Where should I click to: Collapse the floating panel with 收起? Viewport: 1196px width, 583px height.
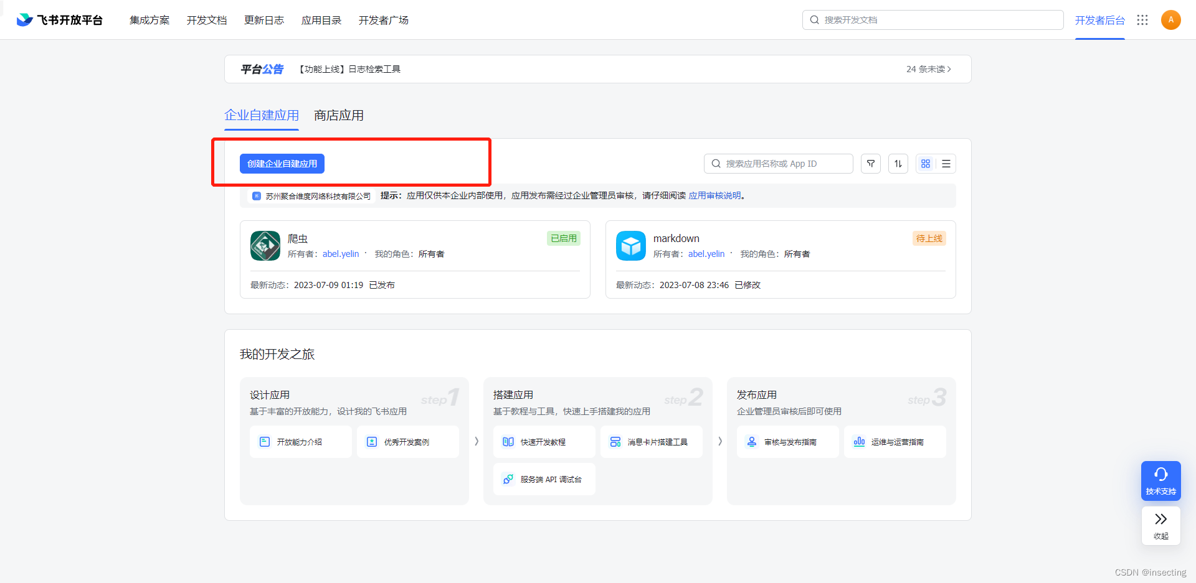1161,526
